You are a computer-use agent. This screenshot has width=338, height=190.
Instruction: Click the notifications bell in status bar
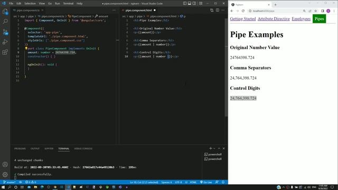(223, 182)
